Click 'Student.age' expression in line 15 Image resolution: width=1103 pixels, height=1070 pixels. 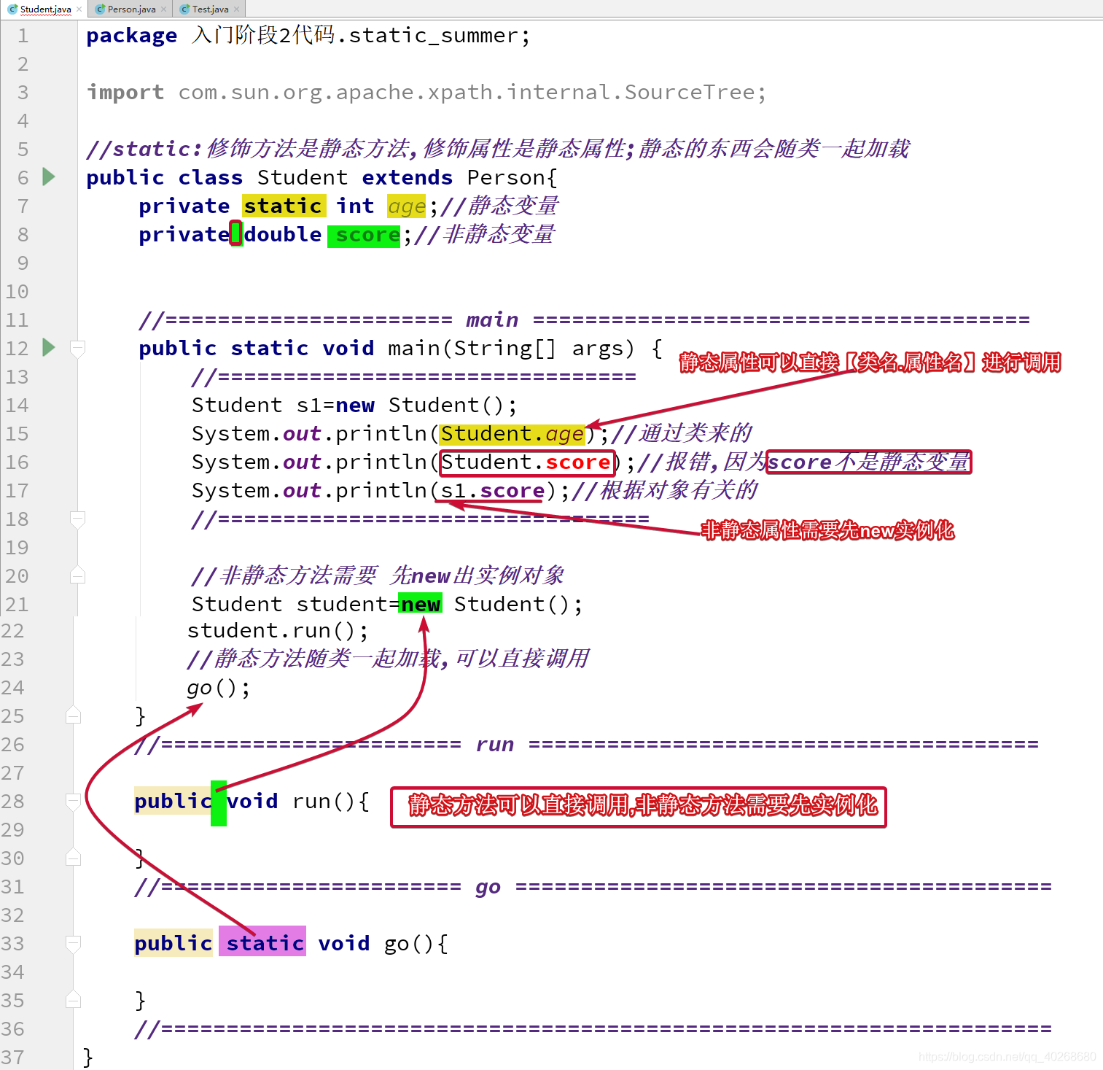pos(512,434)
